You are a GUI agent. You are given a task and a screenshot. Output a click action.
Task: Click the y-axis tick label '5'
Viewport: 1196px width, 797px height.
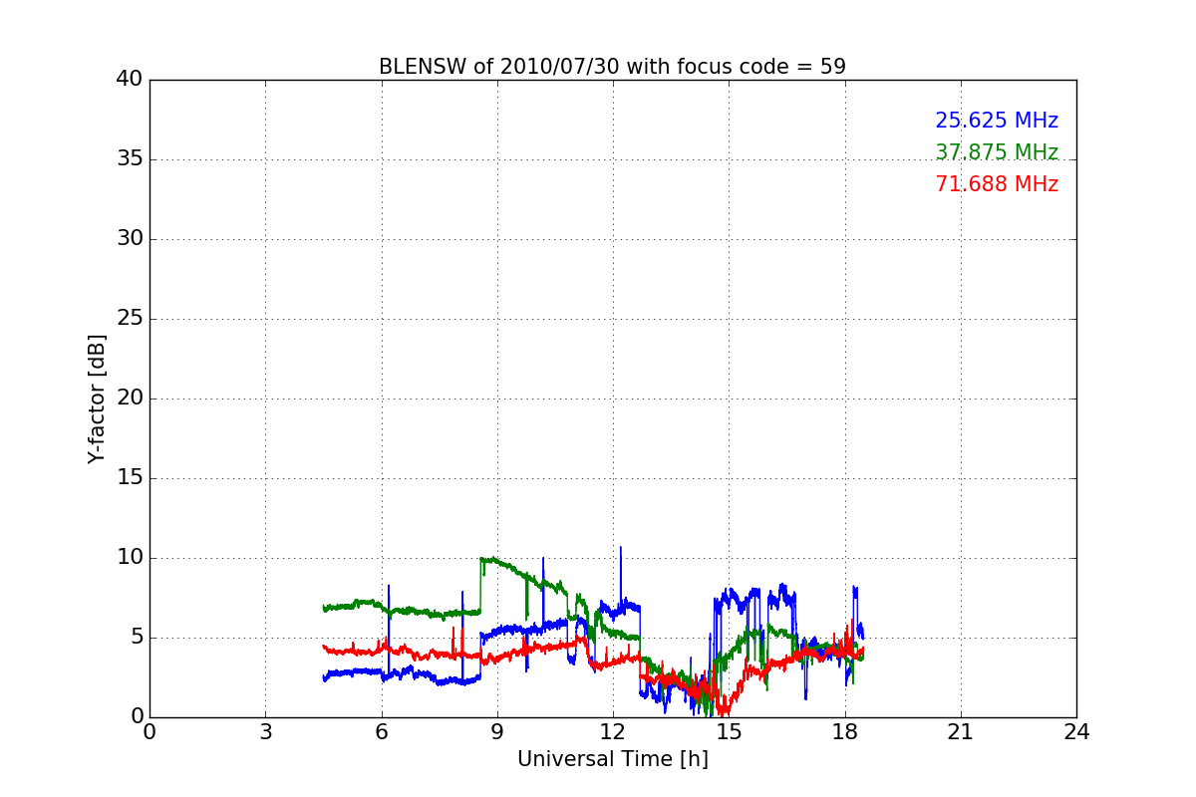click(137, 638)
